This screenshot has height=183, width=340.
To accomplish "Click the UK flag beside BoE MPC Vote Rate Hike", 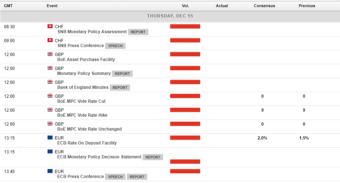I will pyautogui.click(x=50, y=110).
